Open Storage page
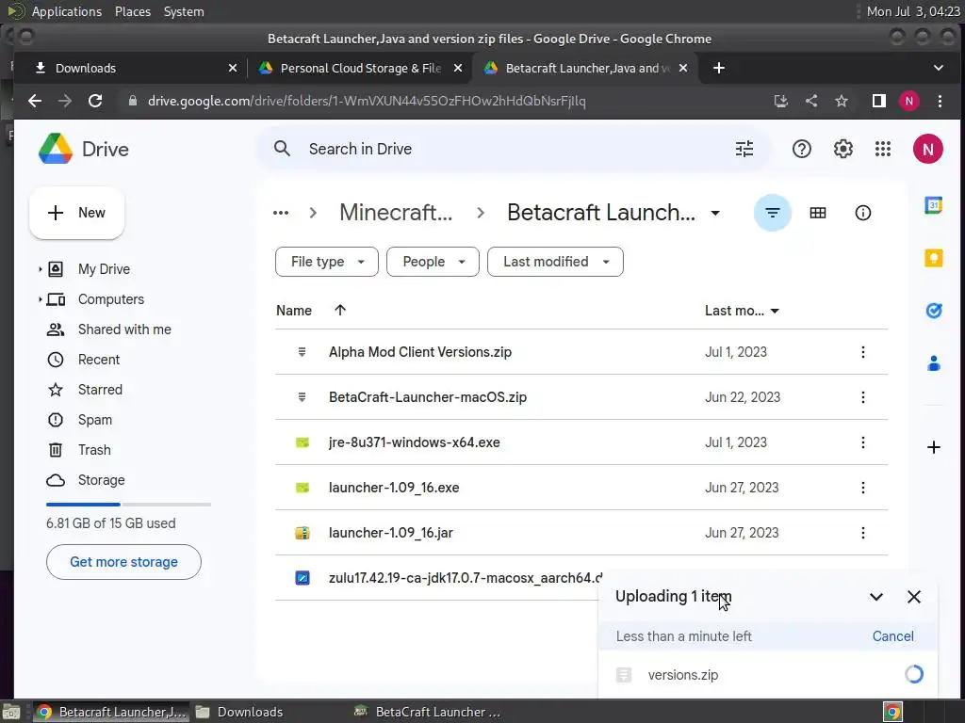This screenshot has height=723, width=965. tap(101, 480)
